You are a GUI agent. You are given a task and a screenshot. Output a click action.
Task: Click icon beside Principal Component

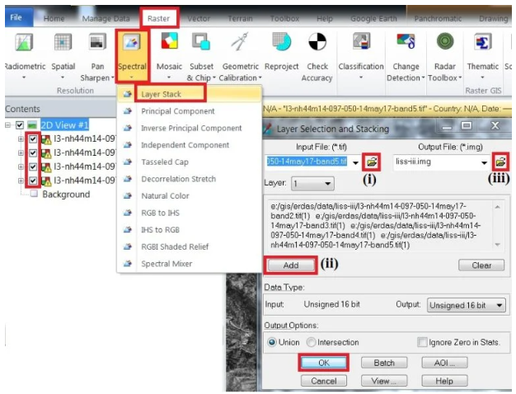tap(128, 111)
